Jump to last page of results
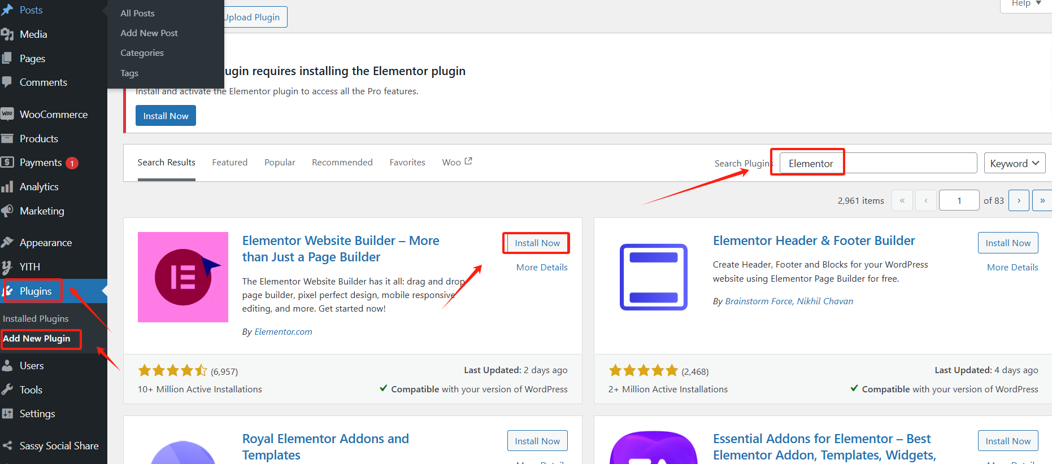 click(1042, 200)
